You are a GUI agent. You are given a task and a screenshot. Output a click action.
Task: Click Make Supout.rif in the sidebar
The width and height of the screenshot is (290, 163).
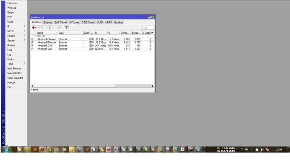click(x=16, y=78)
